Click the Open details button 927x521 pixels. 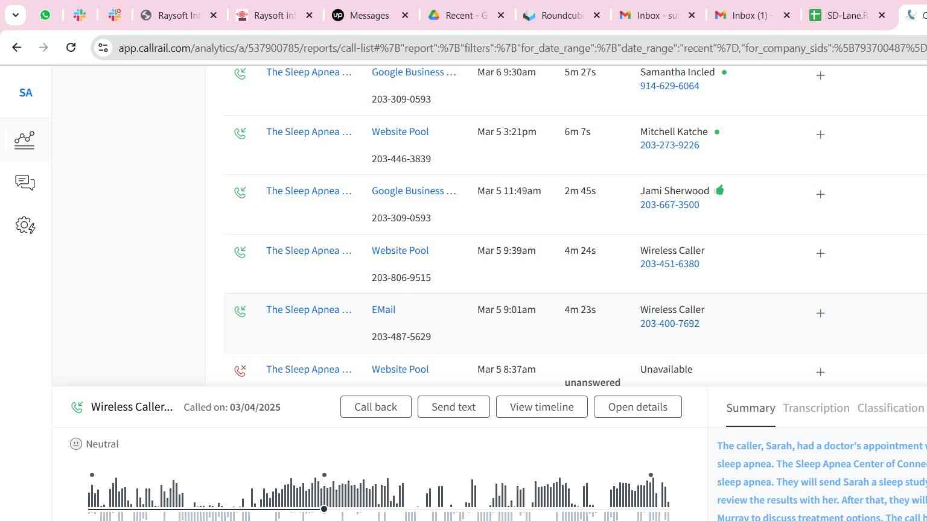click(x=637, y=407)
